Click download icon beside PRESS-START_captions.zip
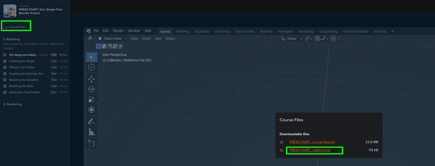Viewport: 435px width, 166px height. click(281, 150)
